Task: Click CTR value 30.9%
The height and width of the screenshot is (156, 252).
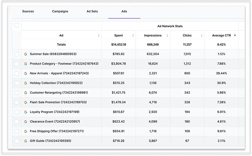Action: click(x=221, y=83)
